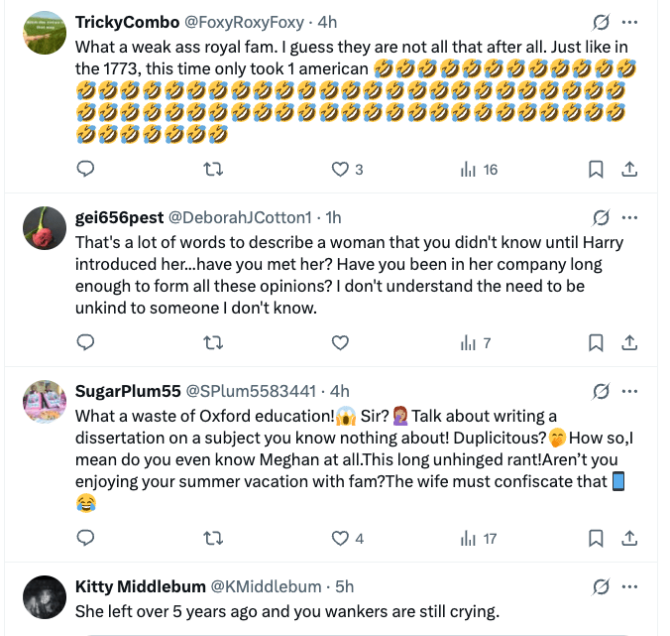670x636 pixels.
Task: Reply to gei656pest's tweet
Action: 86,343
